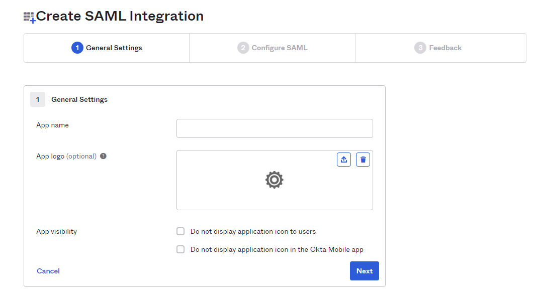The height and width of the screenshot is (302, 539).
Task: Click the upload logo icon
Action: pyautogui.click(x=344, y=160)
